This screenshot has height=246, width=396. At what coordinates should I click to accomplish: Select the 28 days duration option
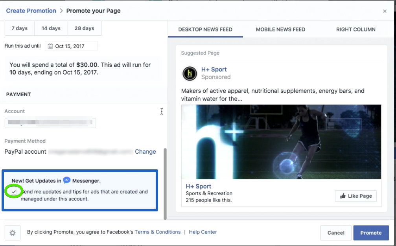(x=85, y=28)
